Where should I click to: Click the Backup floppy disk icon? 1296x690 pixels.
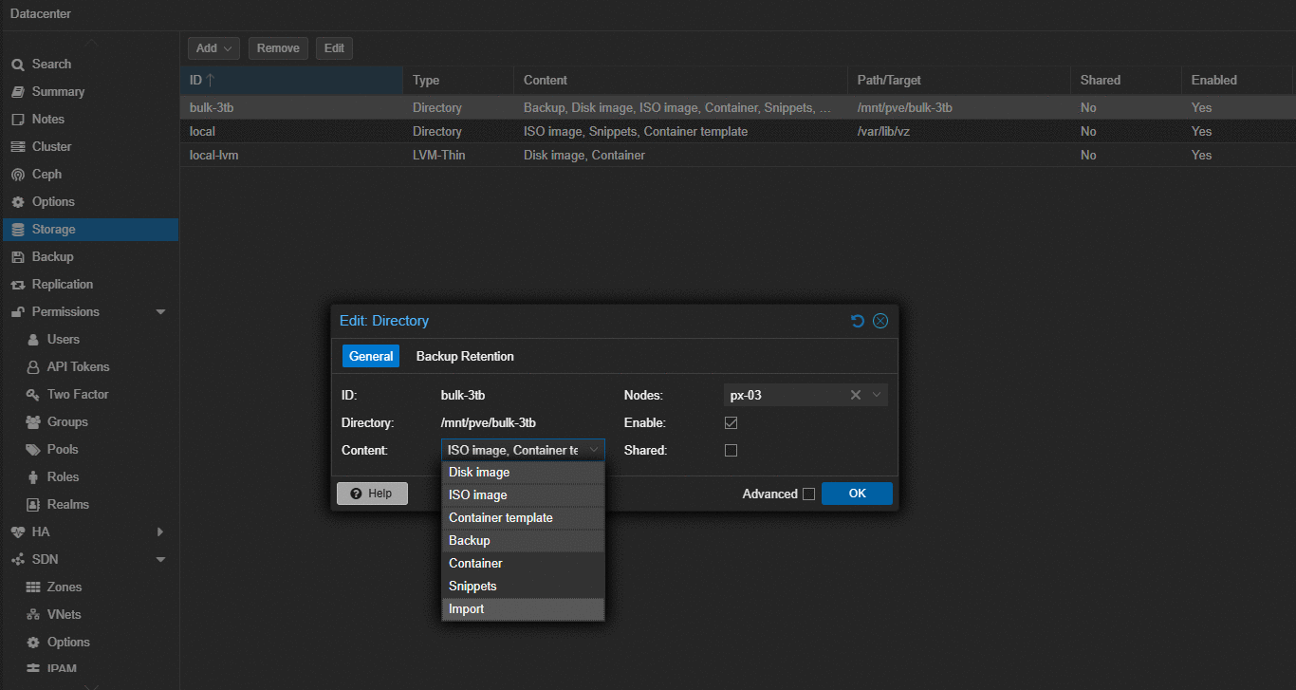(17, 257)
